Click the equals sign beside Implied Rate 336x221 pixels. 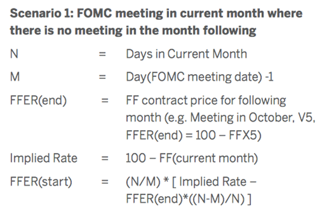(105, 158)
